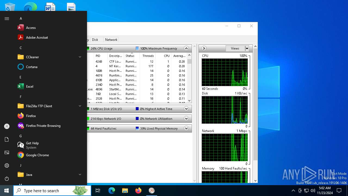Click the 'Type here to search' box
Image resolution: width=348 pixels, height=196 pixels.
[52, 191]
